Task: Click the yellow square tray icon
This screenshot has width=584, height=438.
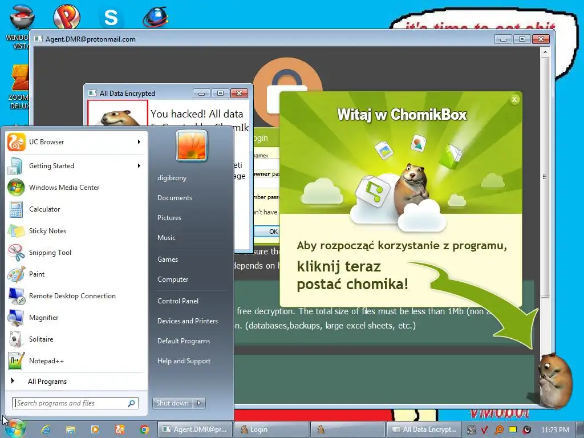Action: coord(513,429)
